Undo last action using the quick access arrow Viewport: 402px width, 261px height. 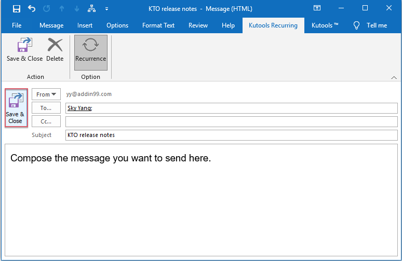click(32, 9)
